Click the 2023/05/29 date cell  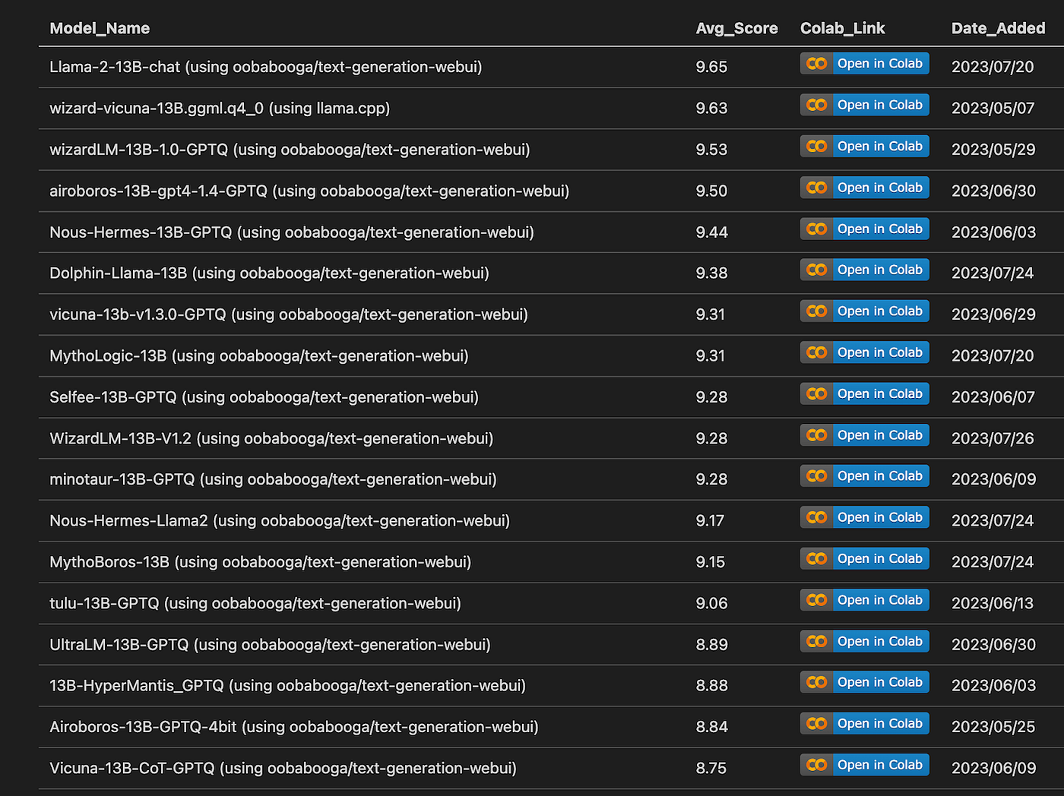pos(993,150)
